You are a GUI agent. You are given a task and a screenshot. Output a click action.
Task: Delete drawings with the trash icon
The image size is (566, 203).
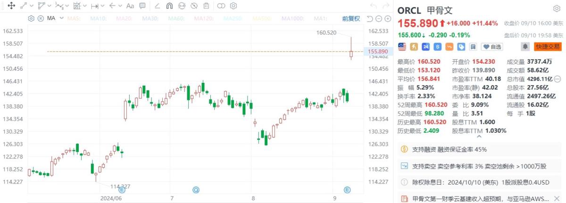[206, 6]
